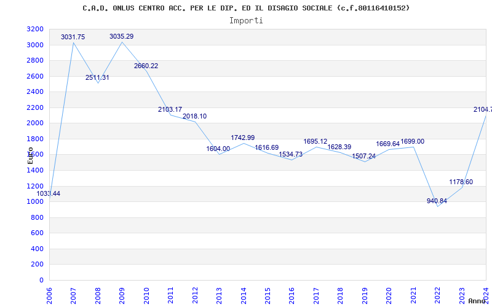Viewport: 492px width, 307px height.
Task: Click the 1033.44 starting value label
Action: pyautogui.click(x=49, y=194)
